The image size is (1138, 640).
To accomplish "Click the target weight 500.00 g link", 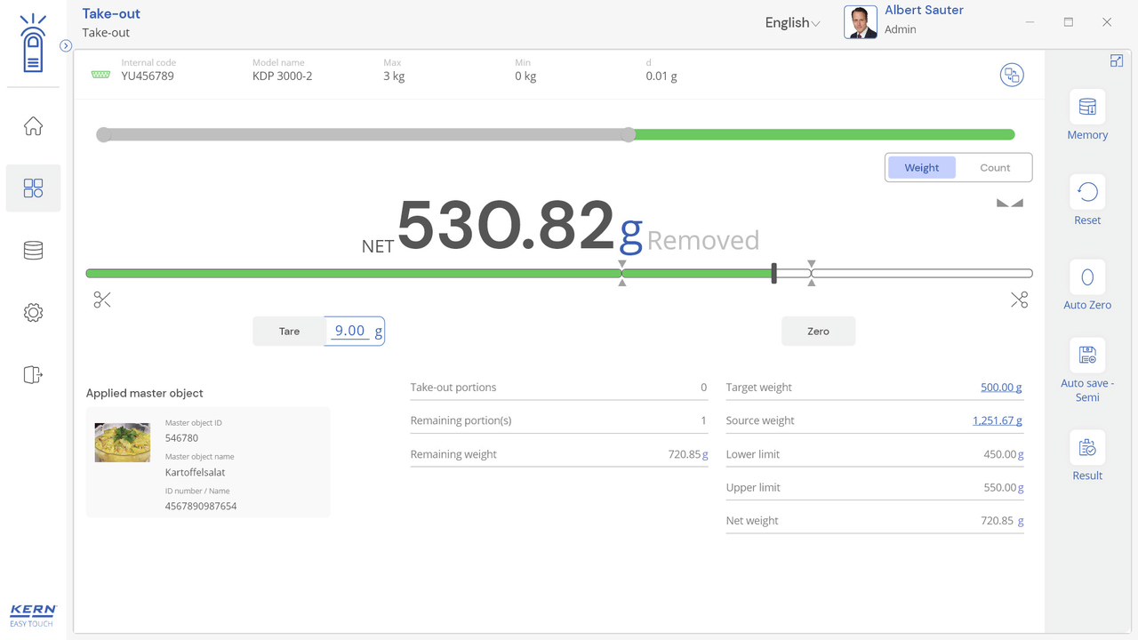I will pyautogui.click(x=1001, y=388).
